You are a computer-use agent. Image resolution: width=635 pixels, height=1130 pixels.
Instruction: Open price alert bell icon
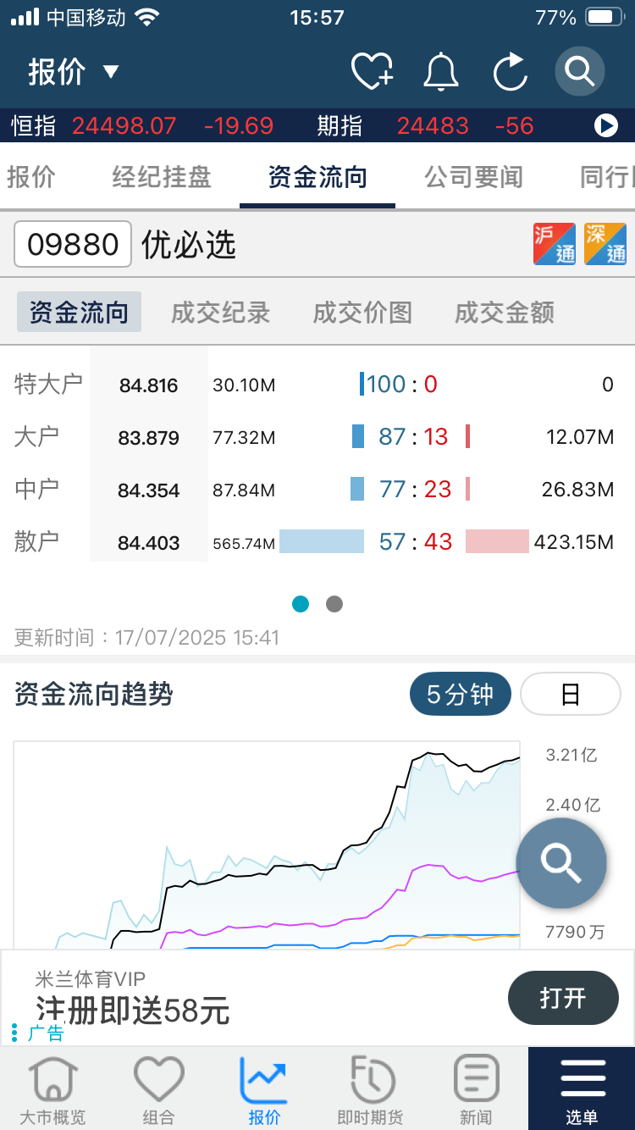(441, 71)
